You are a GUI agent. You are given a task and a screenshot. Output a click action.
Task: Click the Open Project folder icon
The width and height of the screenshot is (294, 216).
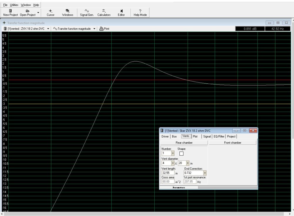pyautogui.click(x=28, y=11)
